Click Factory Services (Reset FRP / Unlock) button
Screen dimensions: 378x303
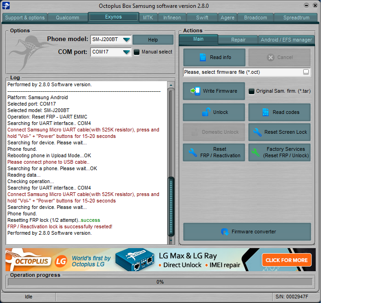279,153
